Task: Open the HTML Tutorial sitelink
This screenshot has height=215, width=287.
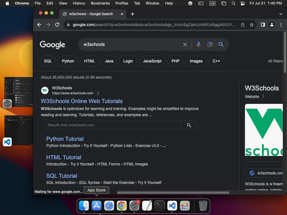Action: [64, 157]
